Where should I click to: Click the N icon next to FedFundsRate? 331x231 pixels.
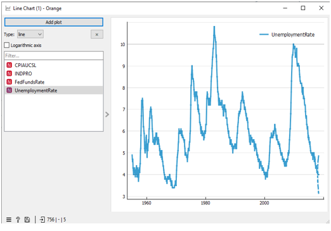click(9, 82)
